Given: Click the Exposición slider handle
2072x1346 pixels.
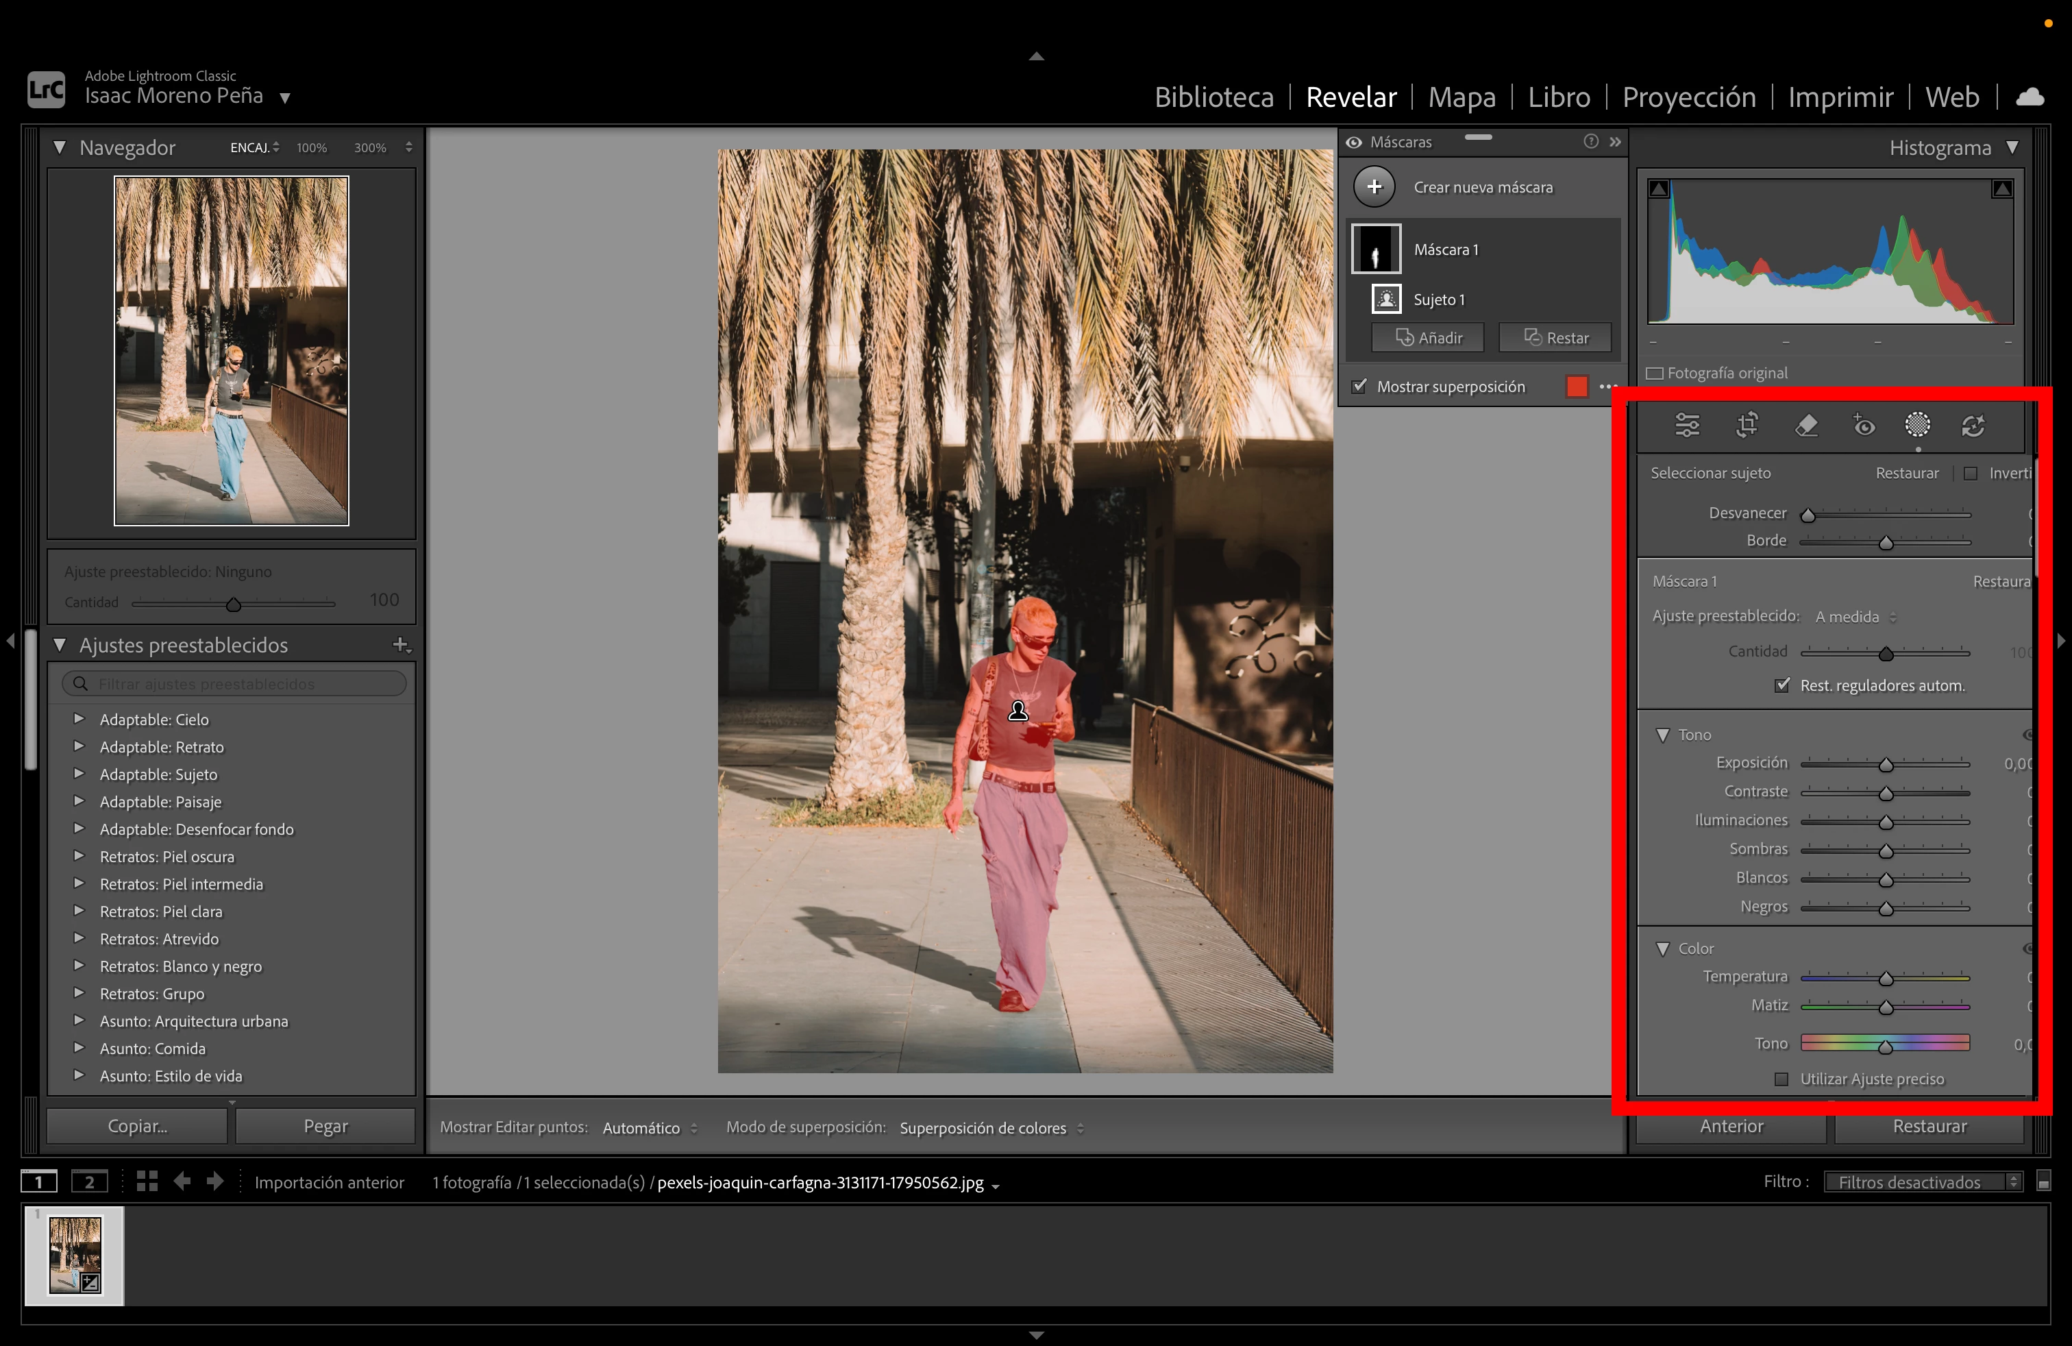Looking at the screenshot, I should (x=1886, y=764).
